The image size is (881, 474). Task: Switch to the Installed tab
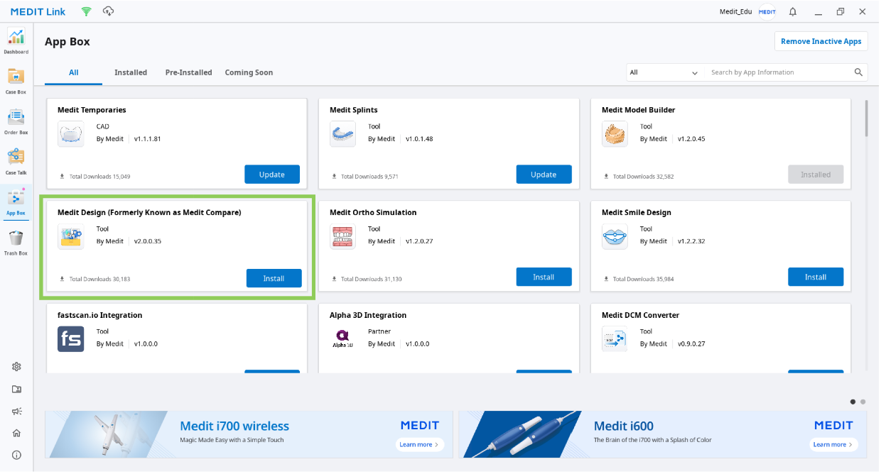click(131, 72)
